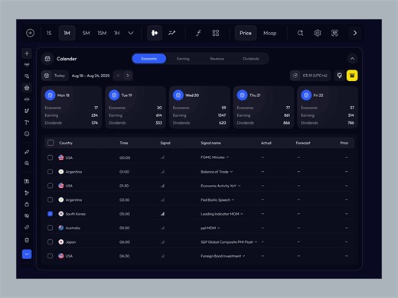Check the Australia ppi MOM checkbox
The image size is (398, 298).
pos(50,228)
